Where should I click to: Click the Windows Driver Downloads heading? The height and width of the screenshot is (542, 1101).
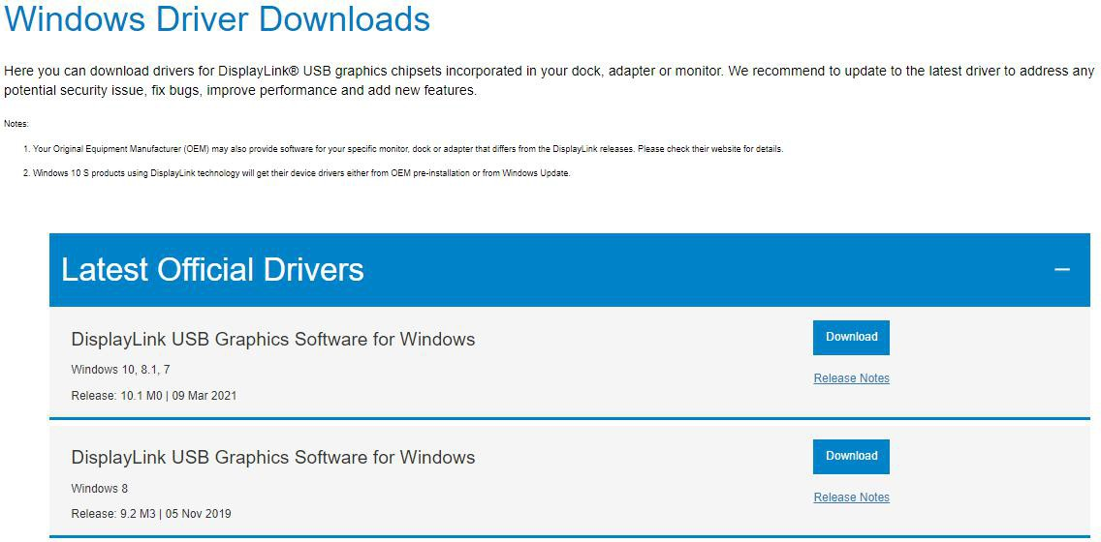tap(218, 19)
